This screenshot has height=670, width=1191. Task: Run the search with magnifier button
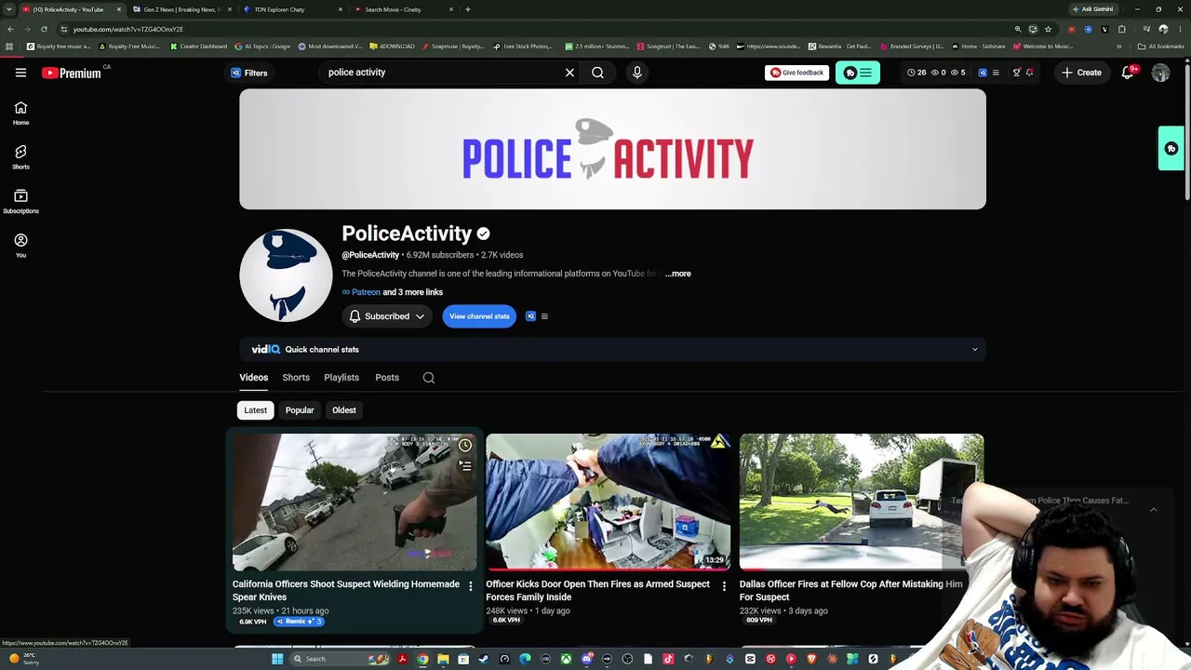[598, 73]
